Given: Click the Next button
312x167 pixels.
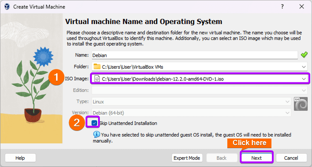Looking at the screenshot, I should [x=256, y=158].
